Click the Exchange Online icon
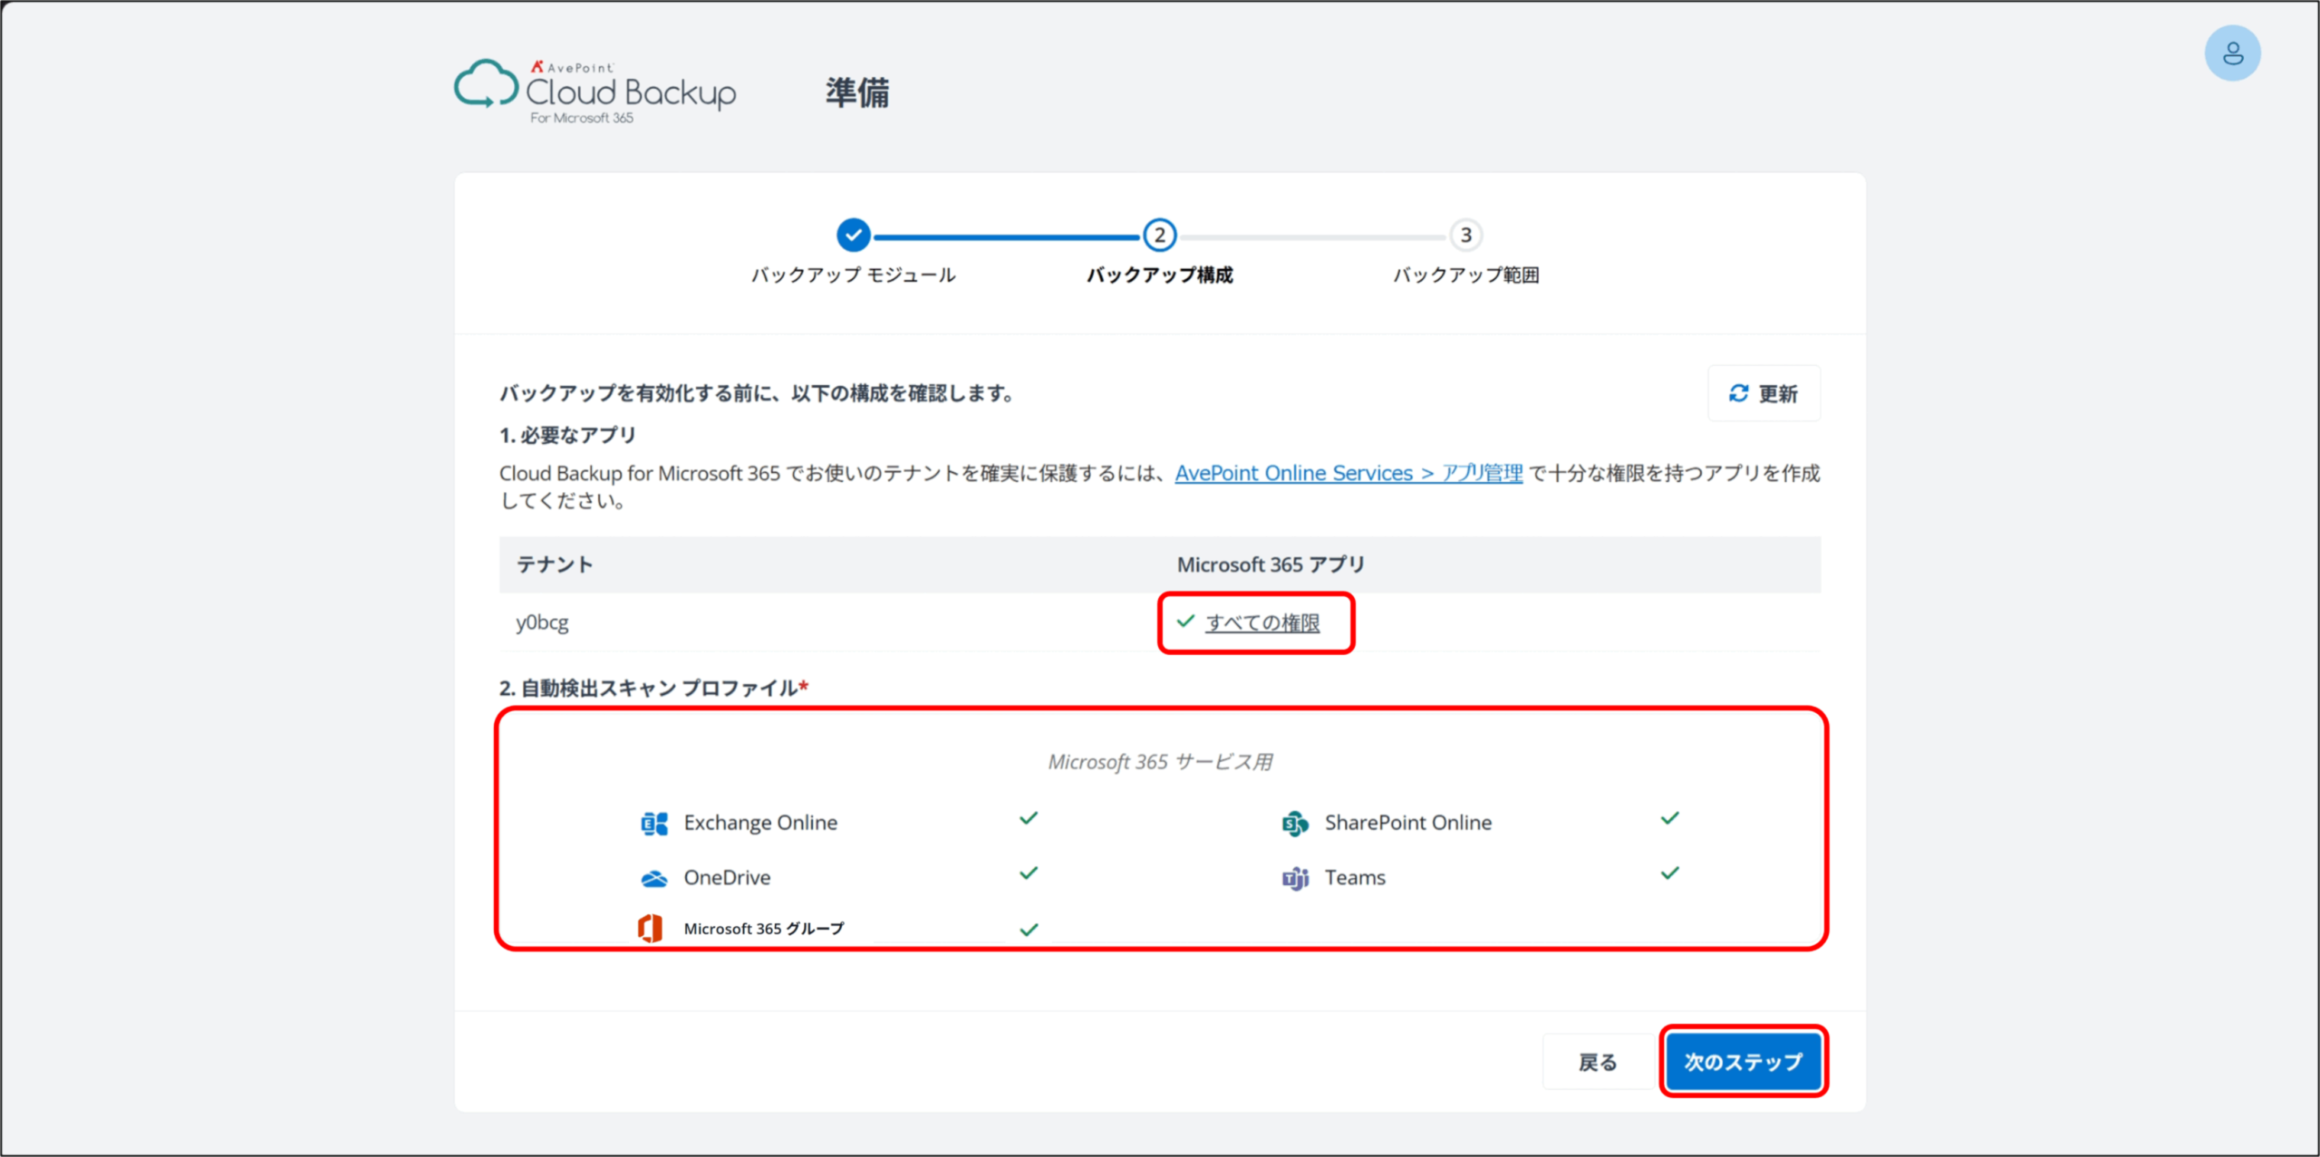2320x1157 pixels. [x=654, y=823]
